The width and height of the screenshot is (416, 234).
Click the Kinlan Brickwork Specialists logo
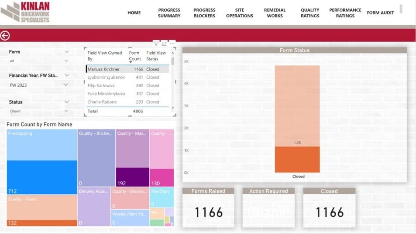click(x=25, y=12)
